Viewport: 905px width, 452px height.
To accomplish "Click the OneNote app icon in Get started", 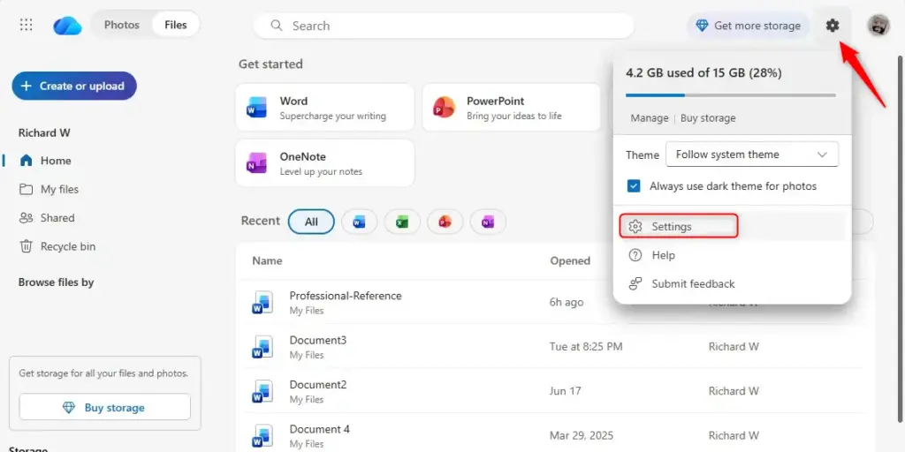I will point(257,163).
